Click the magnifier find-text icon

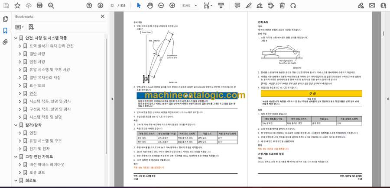51,6
